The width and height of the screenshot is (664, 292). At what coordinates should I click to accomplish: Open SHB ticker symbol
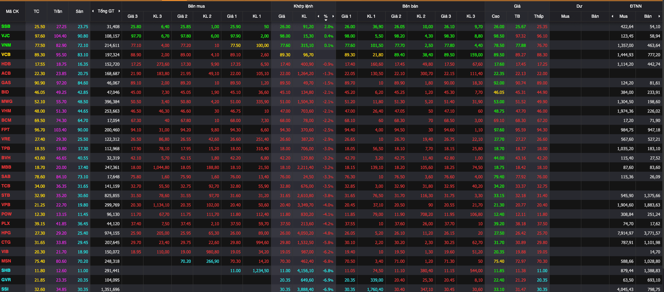point(6,270)
